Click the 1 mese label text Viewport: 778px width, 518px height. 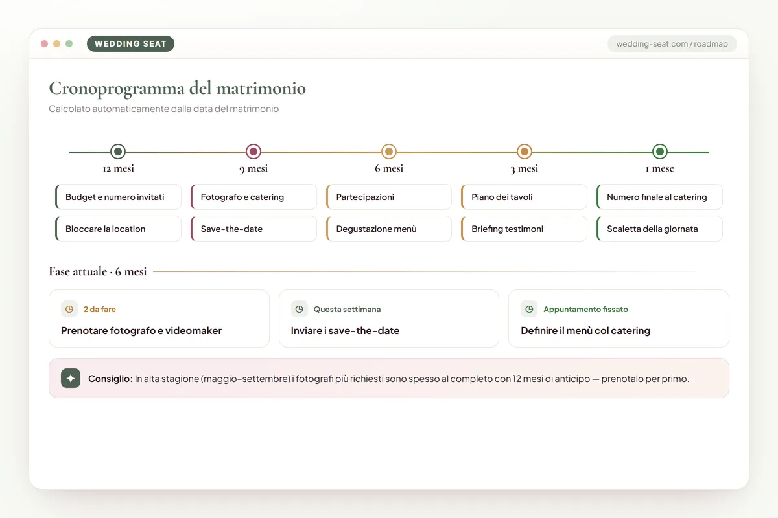[x=660, y=168]
